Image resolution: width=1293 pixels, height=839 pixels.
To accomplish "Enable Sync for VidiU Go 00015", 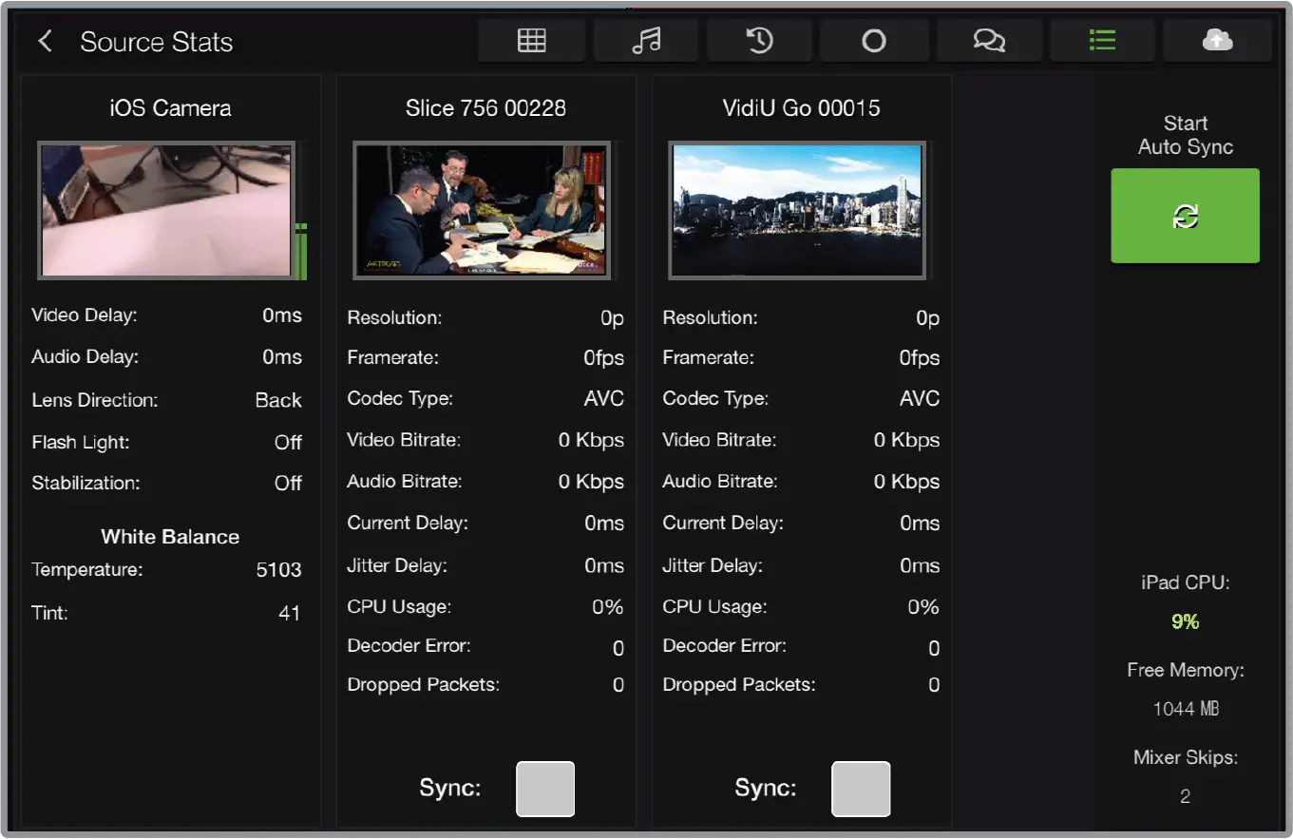I will [x=860, y=789].
